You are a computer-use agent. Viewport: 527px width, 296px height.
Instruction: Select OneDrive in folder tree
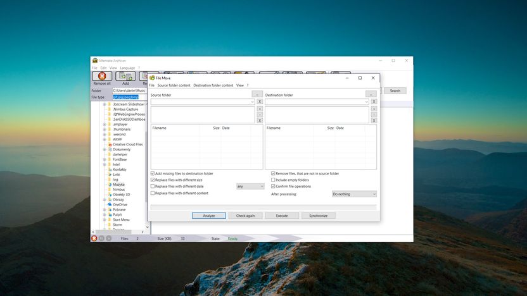pyautogui.click(x=120, y=204)
